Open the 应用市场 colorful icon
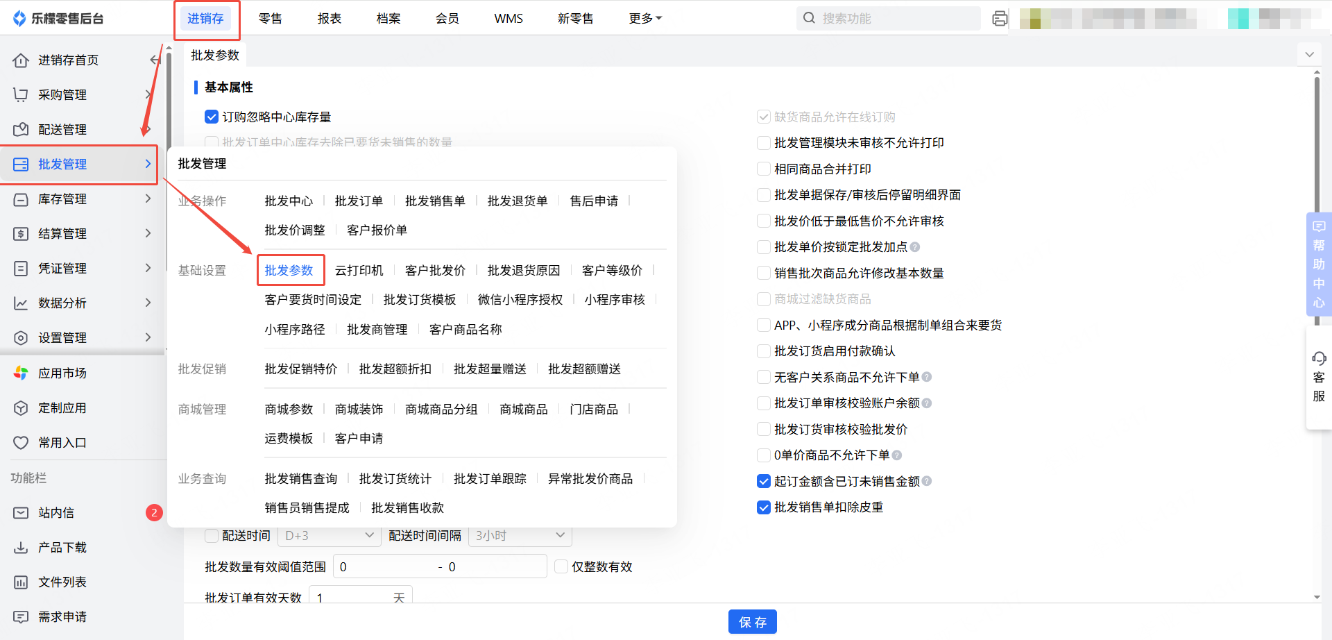This screenshot has height=640, width=1332. tap(21, 373)
